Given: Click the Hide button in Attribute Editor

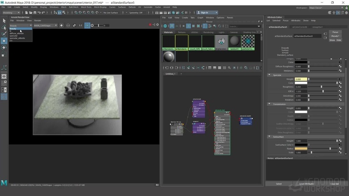Looking at the screenshot, I should point(339,40).
